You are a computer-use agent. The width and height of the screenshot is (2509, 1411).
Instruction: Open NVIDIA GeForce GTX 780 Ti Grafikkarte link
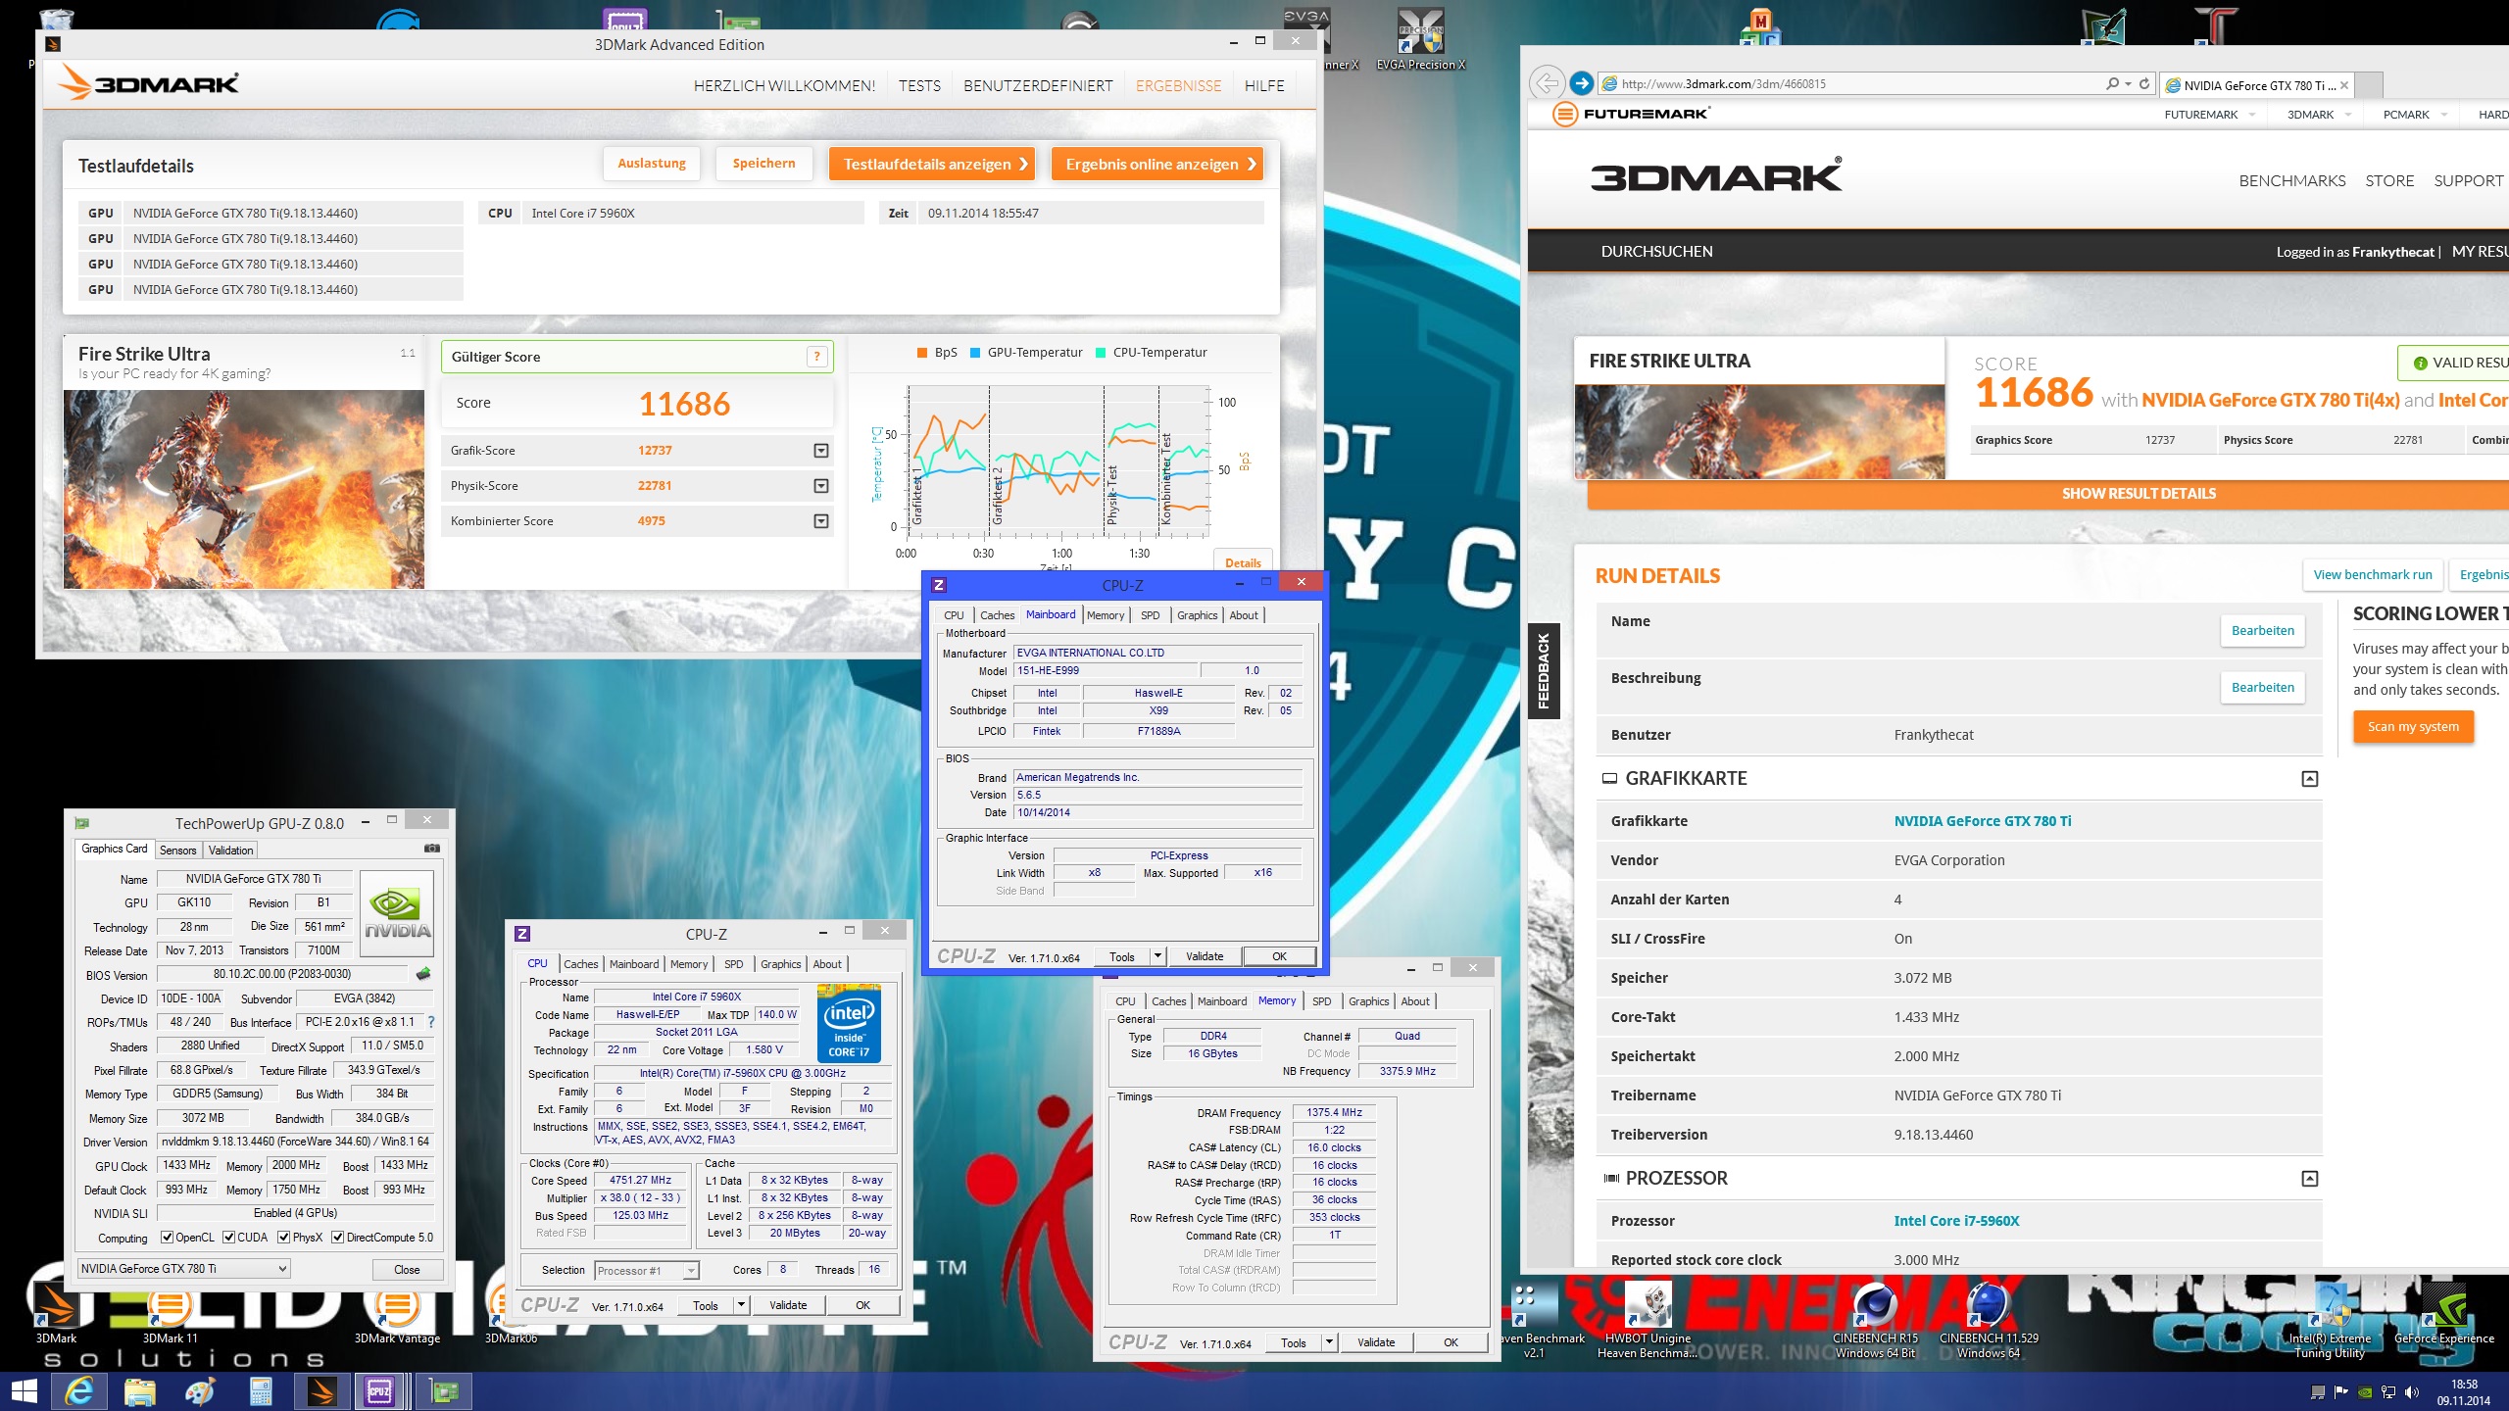[x=1983, y=821]
